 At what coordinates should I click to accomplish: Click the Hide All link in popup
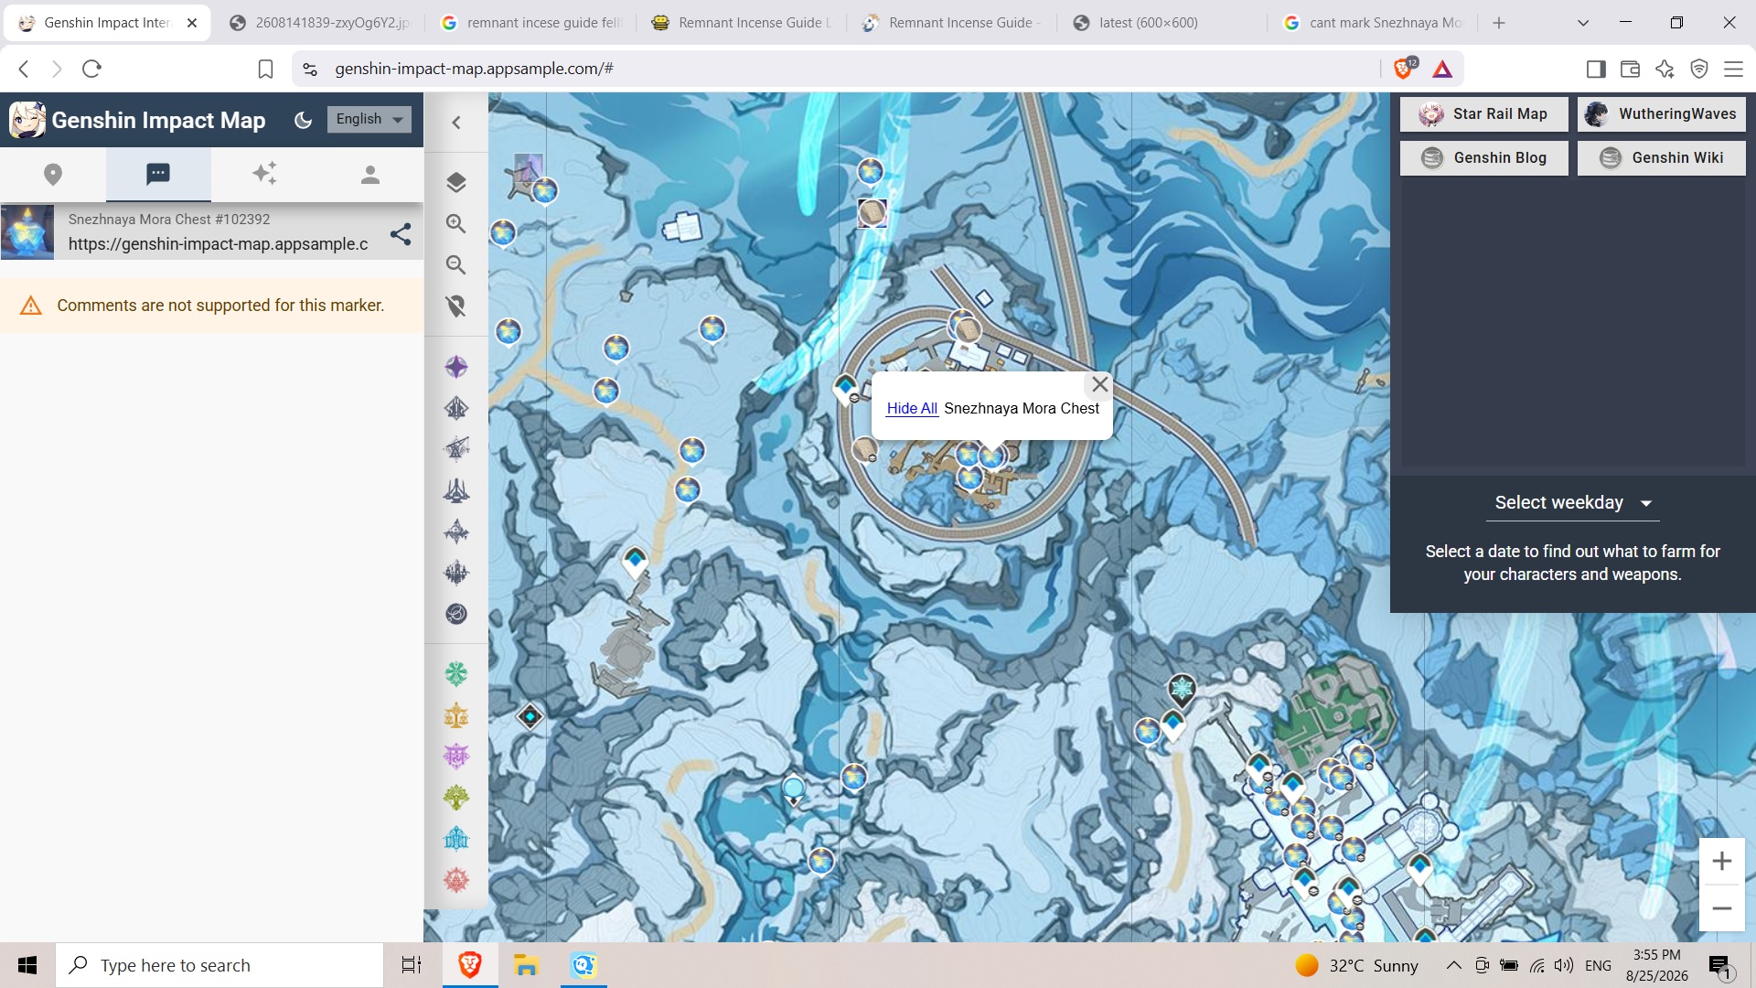912,408
